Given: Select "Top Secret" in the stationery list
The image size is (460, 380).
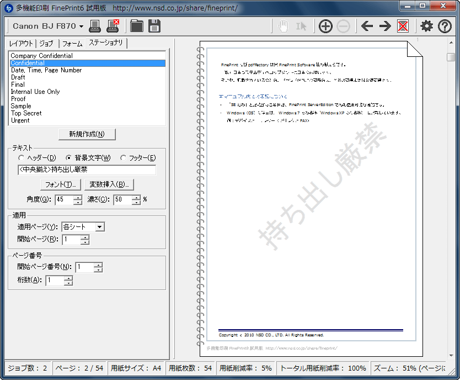Looking at the screenshot, I should point(88,113).
